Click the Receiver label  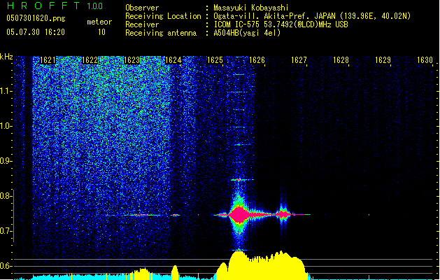coord(142,24)
